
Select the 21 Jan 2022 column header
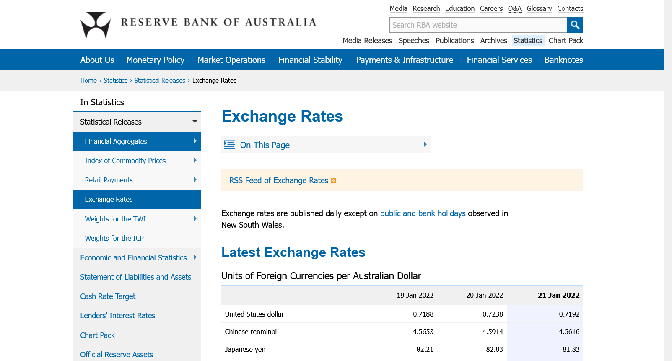(x=558, y=296)
